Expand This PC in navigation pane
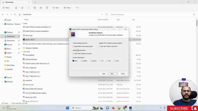 2,77
